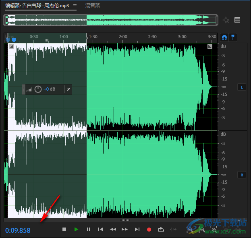The width and height of the screenshot is (251, 238).
Task: Click the 3:30 mark on time ruler
Action: [x=212, y=37]
